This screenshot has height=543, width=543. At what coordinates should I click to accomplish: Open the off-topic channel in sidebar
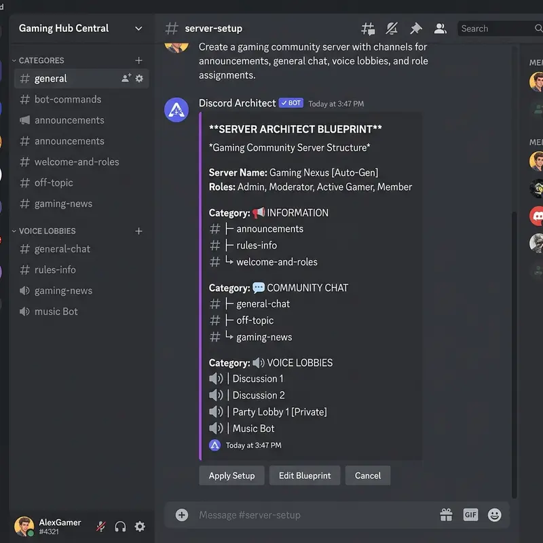(81, 183)
